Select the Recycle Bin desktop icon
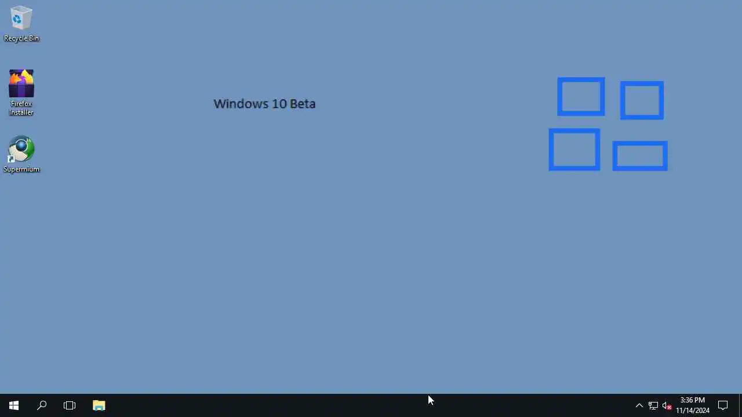This screenshot has height=417, width=742. point(21,24)
